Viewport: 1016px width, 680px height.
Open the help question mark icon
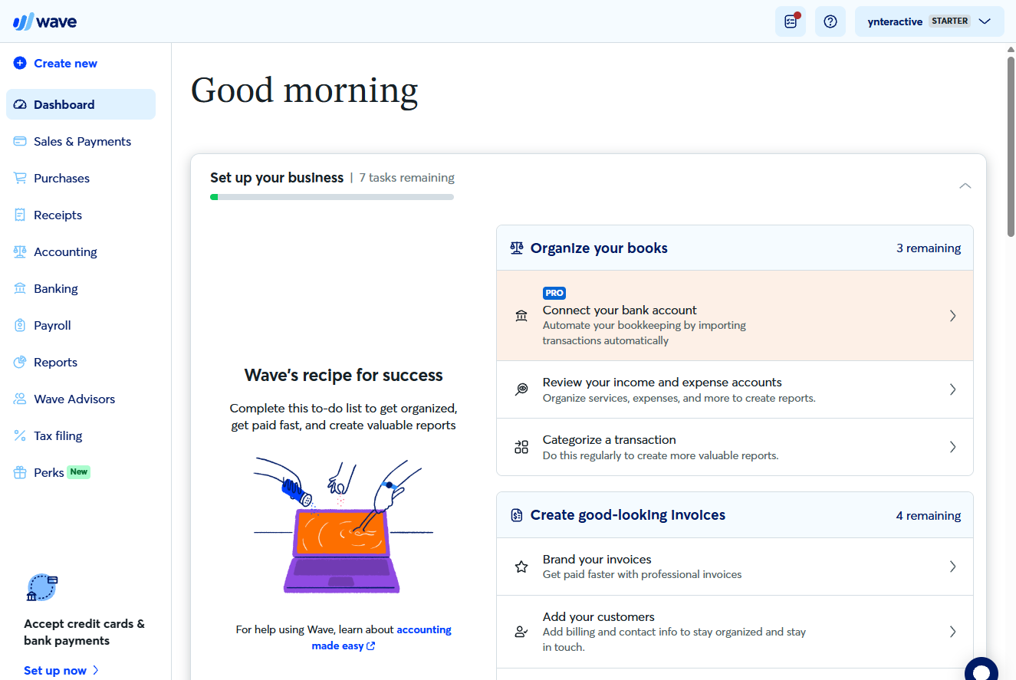click(830, 21)
